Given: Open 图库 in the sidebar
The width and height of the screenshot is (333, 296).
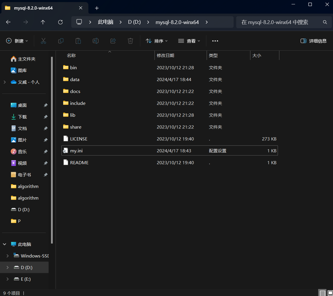Looking at the screenshot, I should (x=19, y=70).
